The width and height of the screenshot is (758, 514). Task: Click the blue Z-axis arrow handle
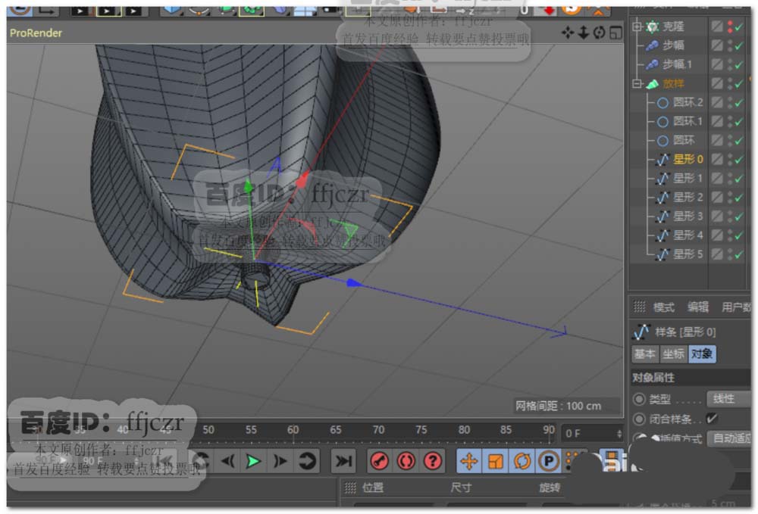click(x=354, y=283)
